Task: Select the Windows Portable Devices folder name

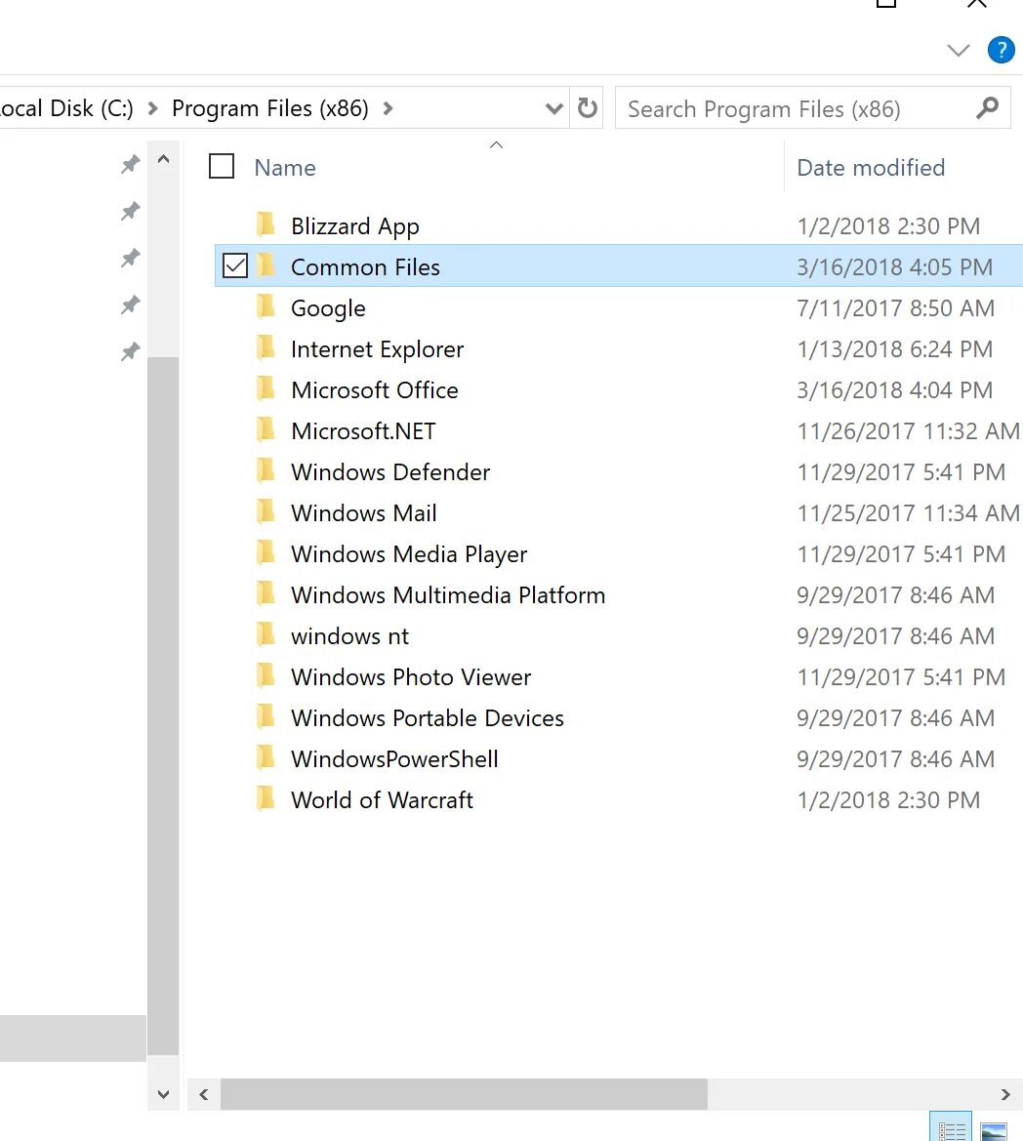Action: 428,718
